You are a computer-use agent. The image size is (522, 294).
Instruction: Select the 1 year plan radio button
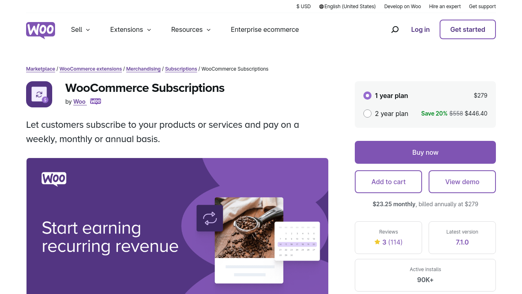[x=367, y=96]
